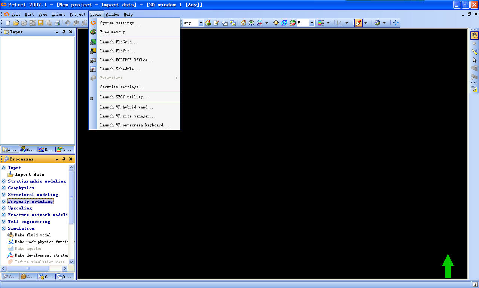The height and width of the screenshot is (288, 479).
Task: Select Launch VR on-screen keyboard entry
Action: click(134, 125)
